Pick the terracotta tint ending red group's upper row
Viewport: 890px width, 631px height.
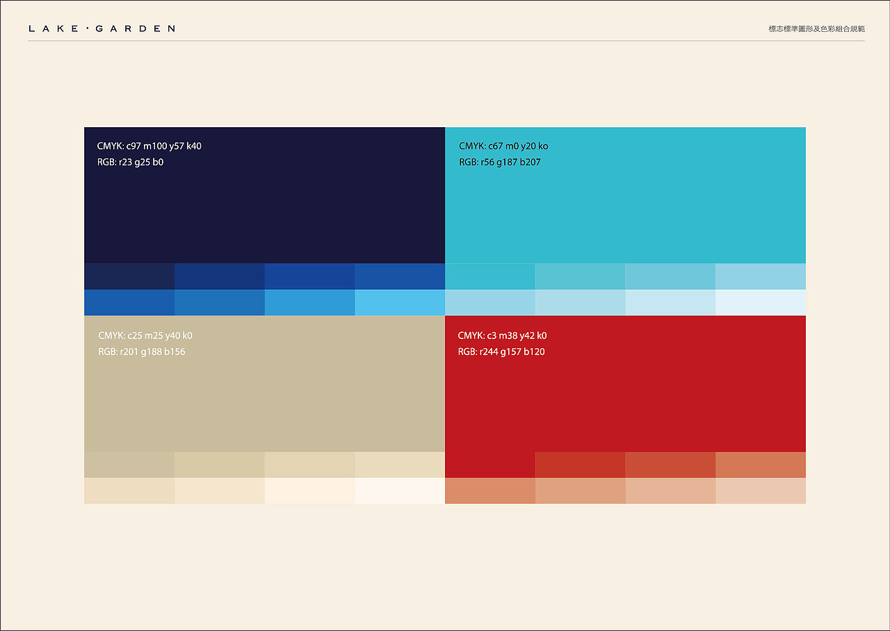[761, 465]
